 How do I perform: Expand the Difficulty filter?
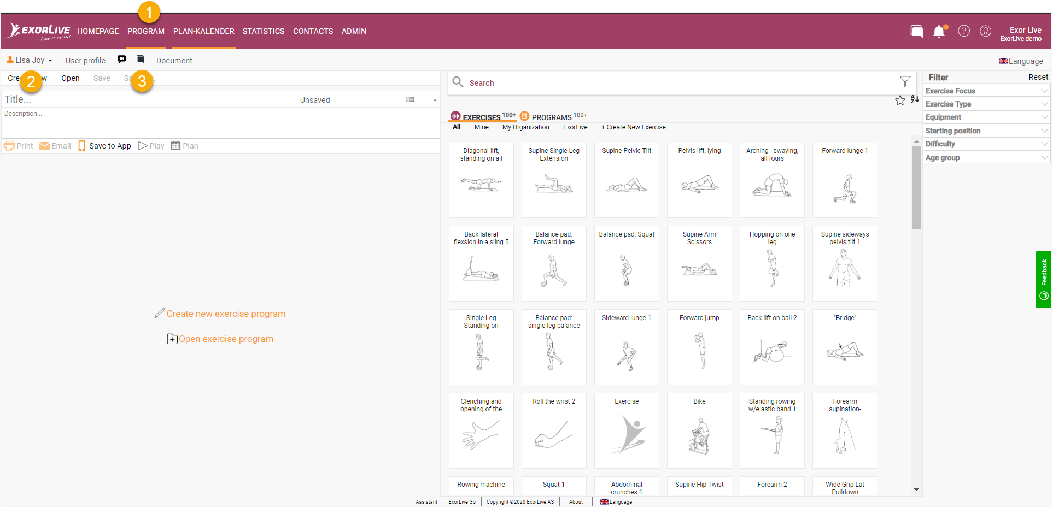point(986,144)
